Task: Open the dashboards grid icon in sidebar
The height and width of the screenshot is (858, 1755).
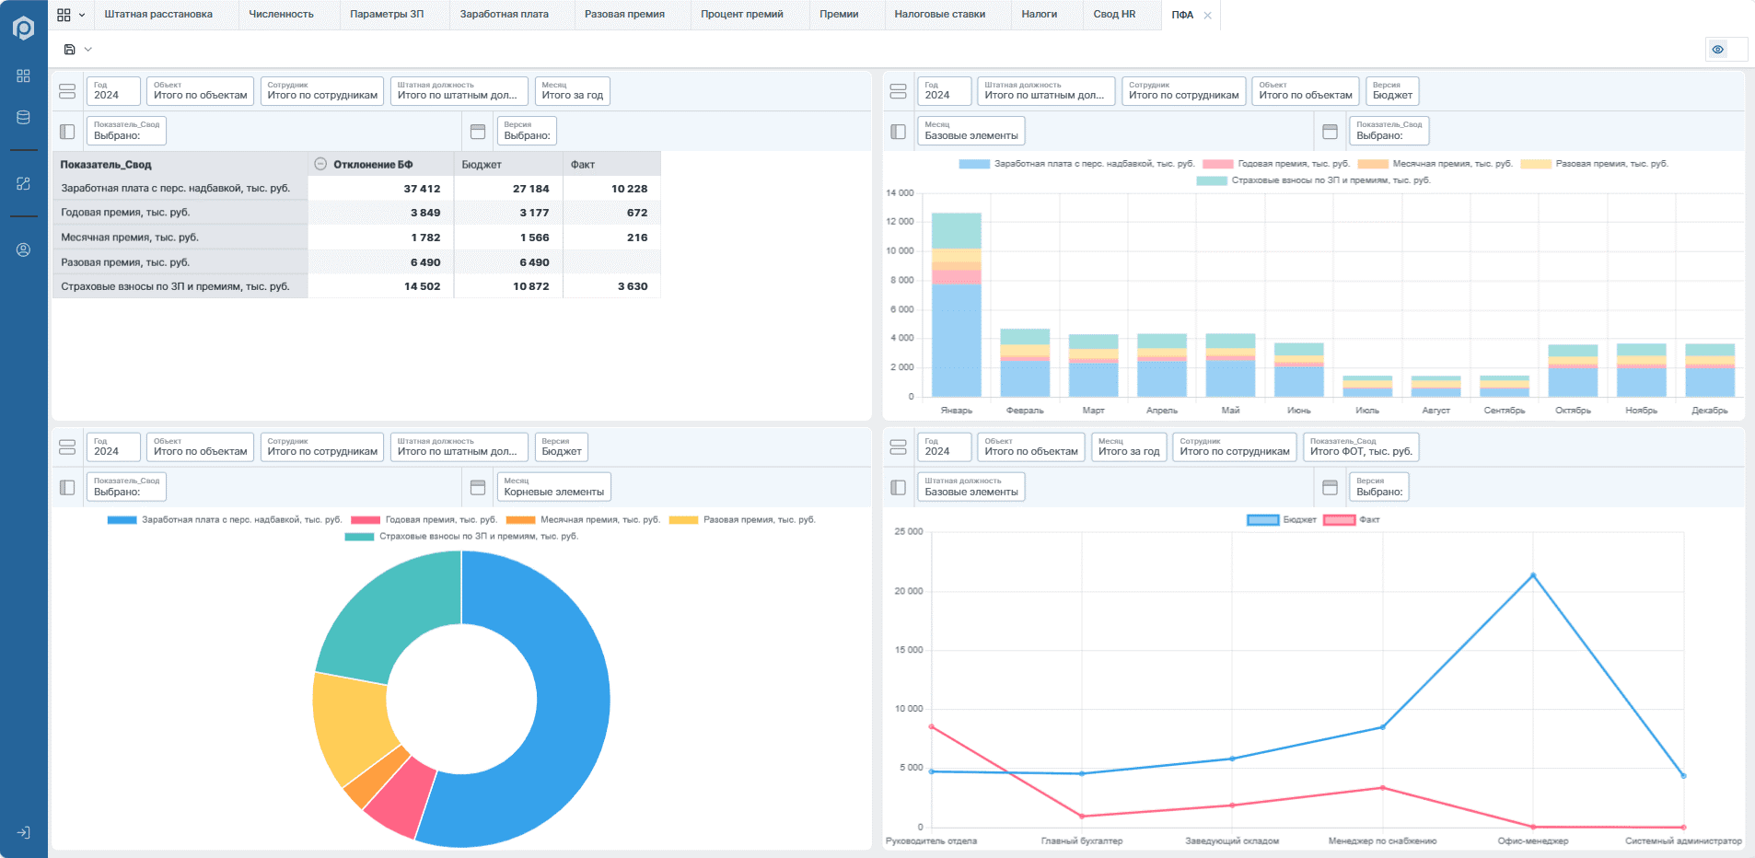Action: coord(24,75)
